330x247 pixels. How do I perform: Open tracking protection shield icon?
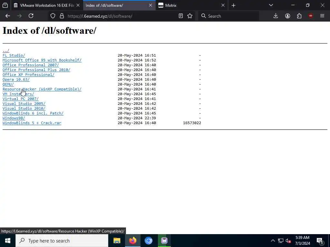[x=53, y=16]
